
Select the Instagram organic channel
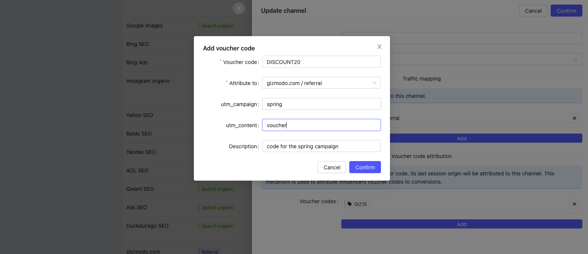148,81
